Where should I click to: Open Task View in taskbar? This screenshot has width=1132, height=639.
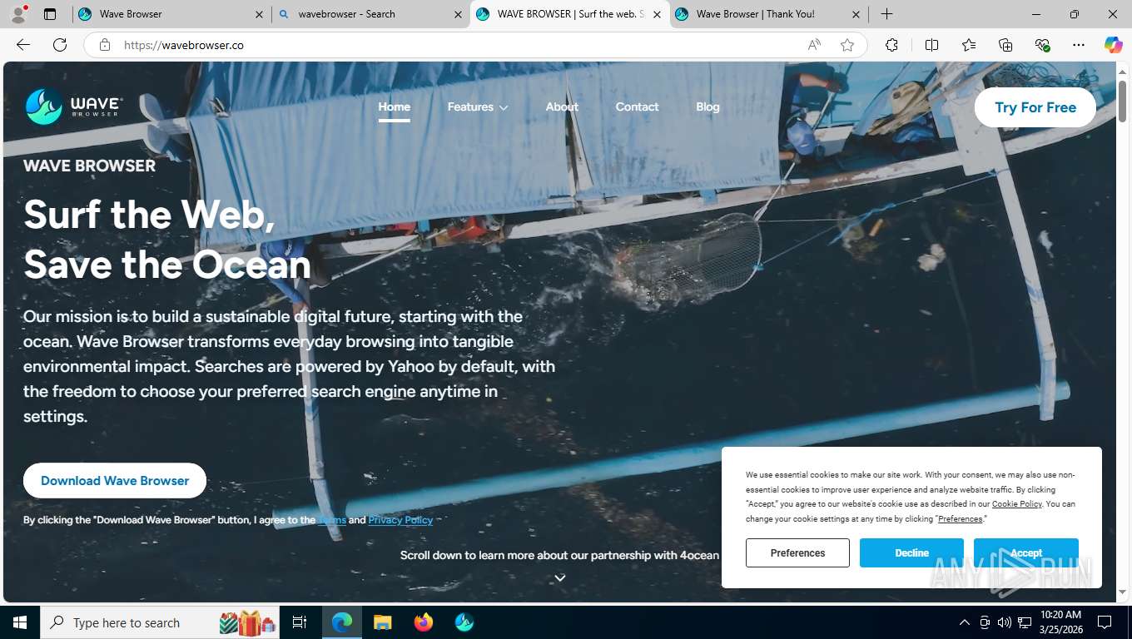pos(300,622)
